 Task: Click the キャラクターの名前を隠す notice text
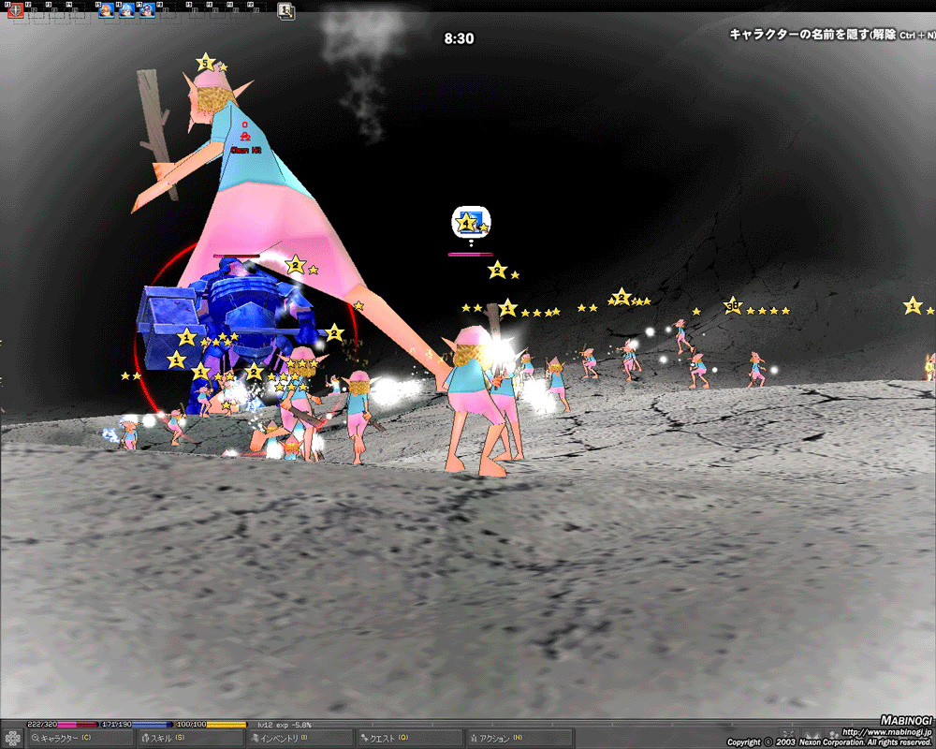point(832,35)
